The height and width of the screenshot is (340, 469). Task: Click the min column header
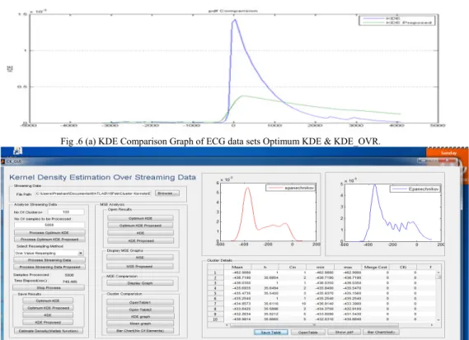point(321,267)
